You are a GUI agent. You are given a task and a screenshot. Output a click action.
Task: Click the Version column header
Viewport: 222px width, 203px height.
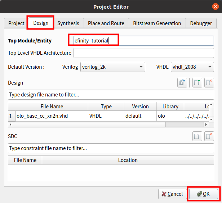pyautogui.click(x=140, y=107)
